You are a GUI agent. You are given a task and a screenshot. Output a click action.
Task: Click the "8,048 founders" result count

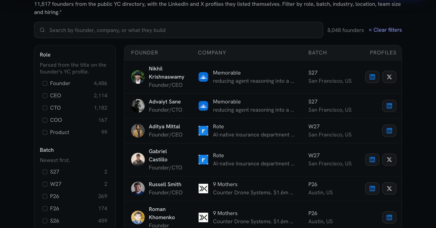point(346,30)
